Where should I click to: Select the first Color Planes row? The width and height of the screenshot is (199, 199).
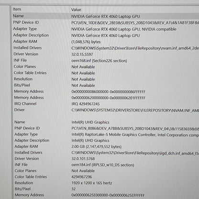pos(105,66)
